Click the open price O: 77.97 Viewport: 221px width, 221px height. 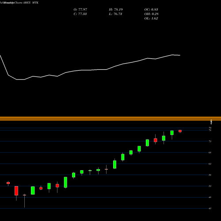point(80,10)
